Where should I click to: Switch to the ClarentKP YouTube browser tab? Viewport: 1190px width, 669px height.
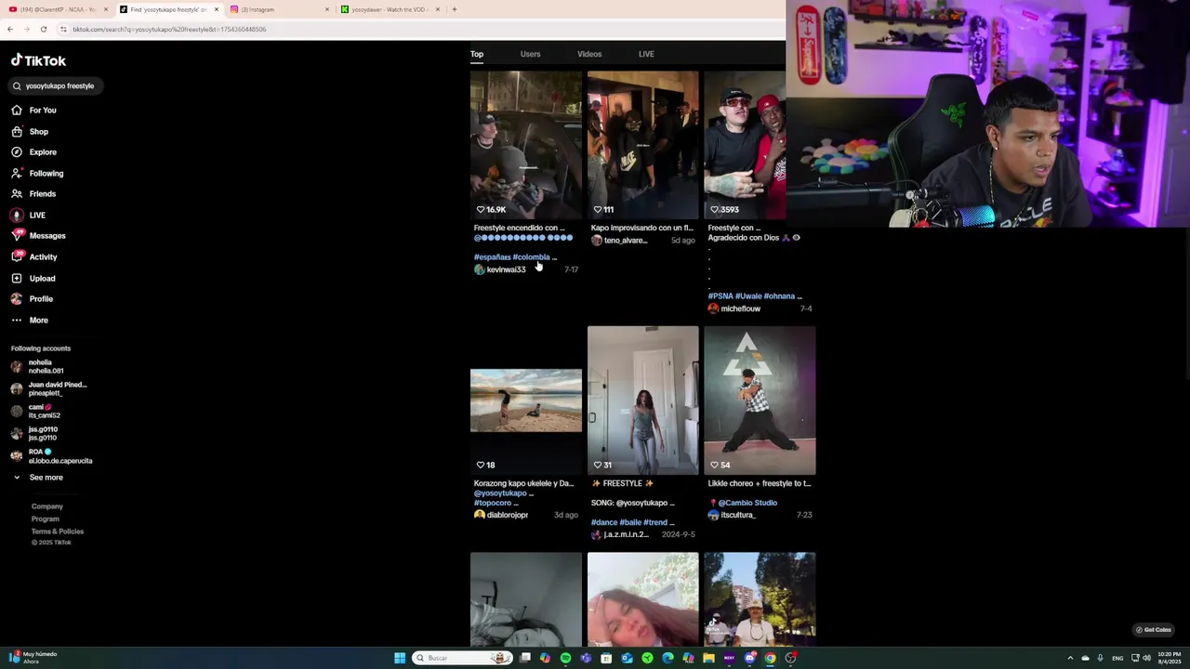coord(56,9)
